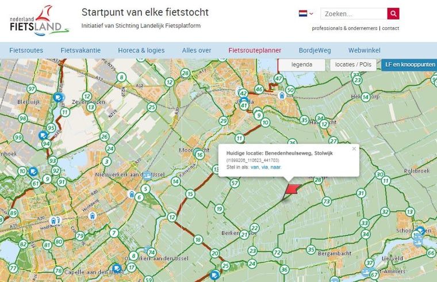Screen dimensions: 437x282
Task: Select cycling junction node 73
Action: pos(327,201)
